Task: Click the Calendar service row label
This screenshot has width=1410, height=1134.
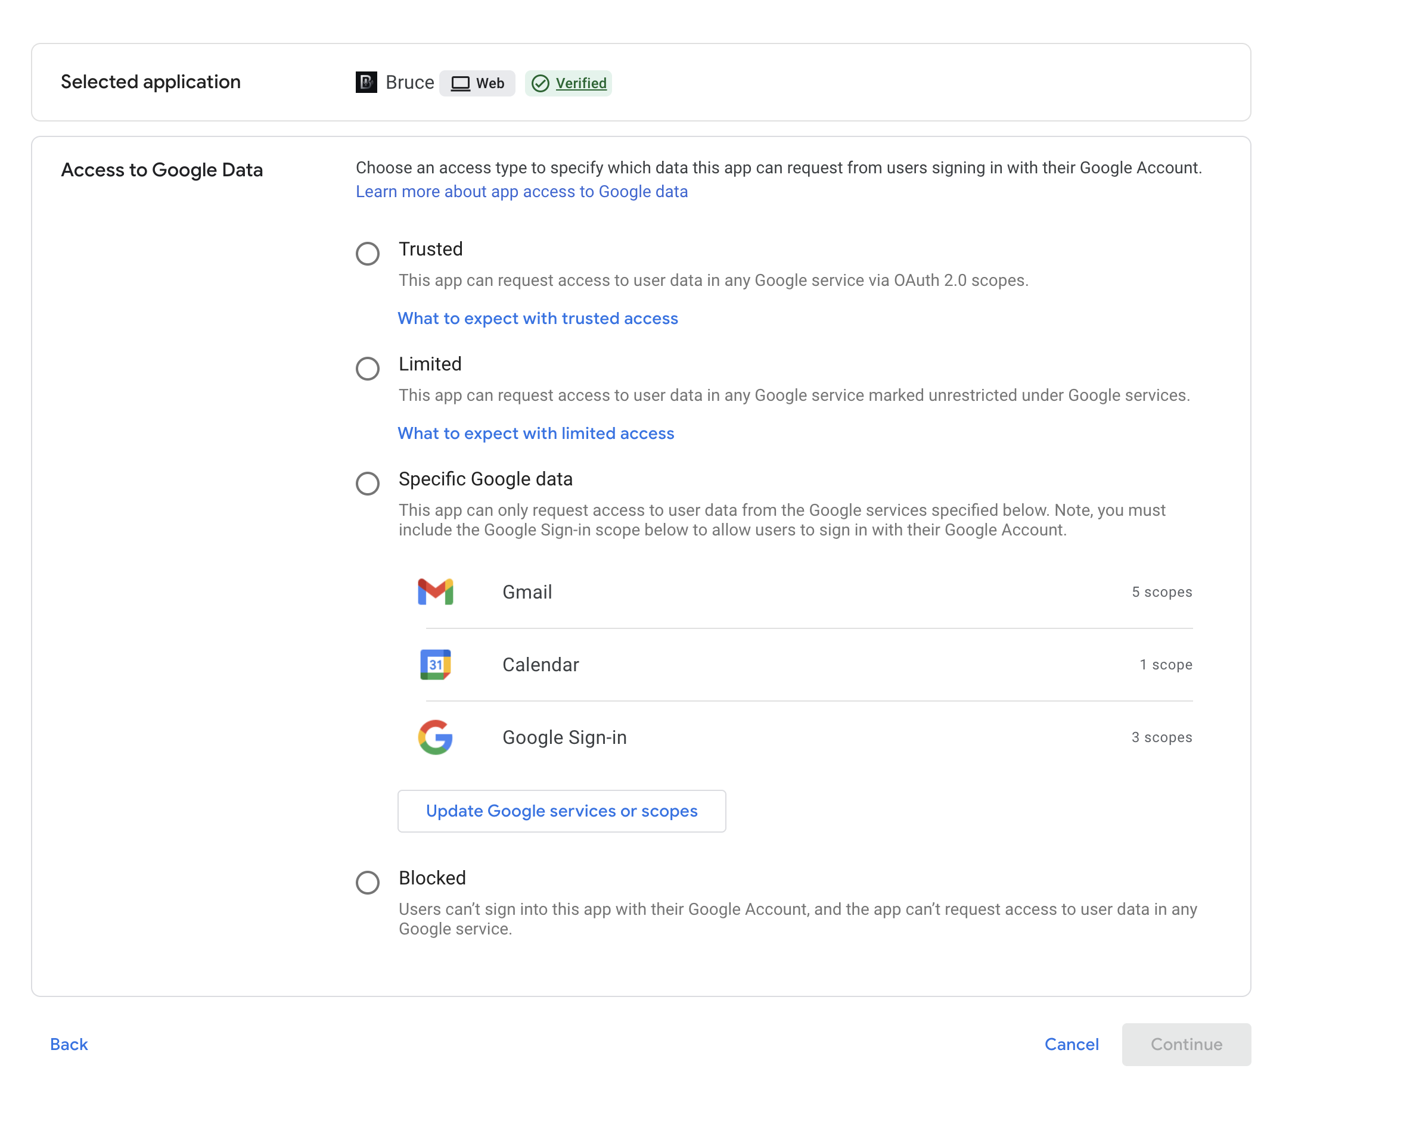Action: pyautogui.click(x=541, y=664)
